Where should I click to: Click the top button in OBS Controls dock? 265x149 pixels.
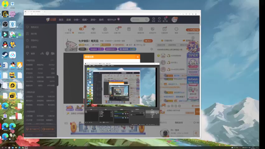pyautogui.click(x=152, y=111)
